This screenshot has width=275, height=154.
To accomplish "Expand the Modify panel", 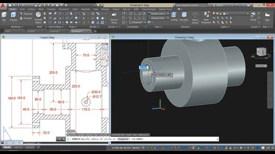I will click(94, 27).
